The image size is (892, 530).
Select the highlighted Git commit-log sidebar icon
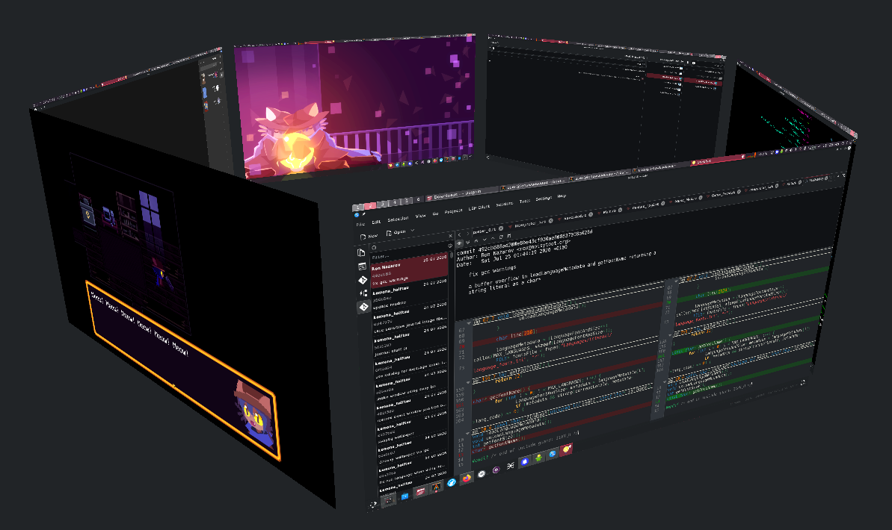363,307
